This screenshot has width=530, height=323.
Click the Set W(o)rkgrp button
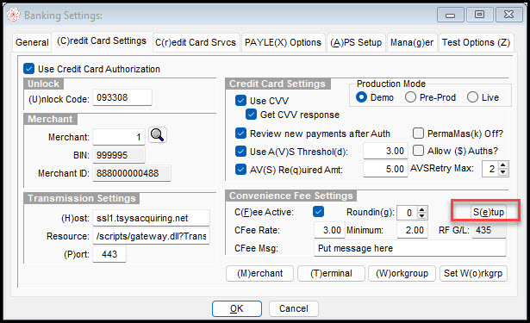pyautogui.click(x=473, y=273)
